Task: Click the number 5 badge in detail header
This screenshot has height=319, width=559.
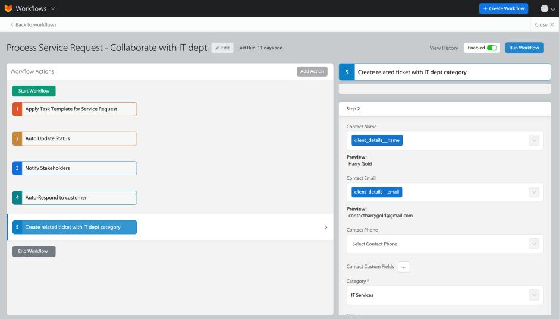Action: tap(347, 72)
